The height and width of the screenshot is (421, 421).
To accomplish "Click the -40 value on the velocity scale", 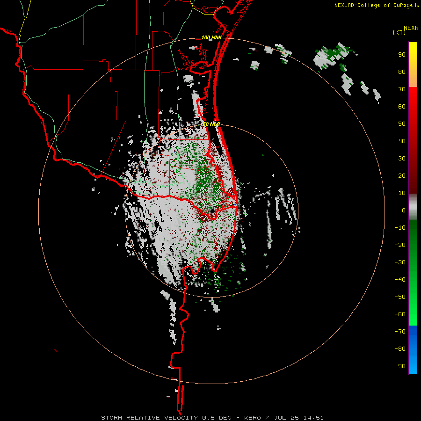I will (x=400, y=280).
